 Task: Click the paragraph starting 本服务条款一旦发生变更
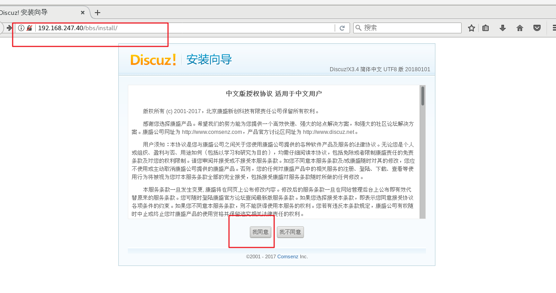[273, 202]
